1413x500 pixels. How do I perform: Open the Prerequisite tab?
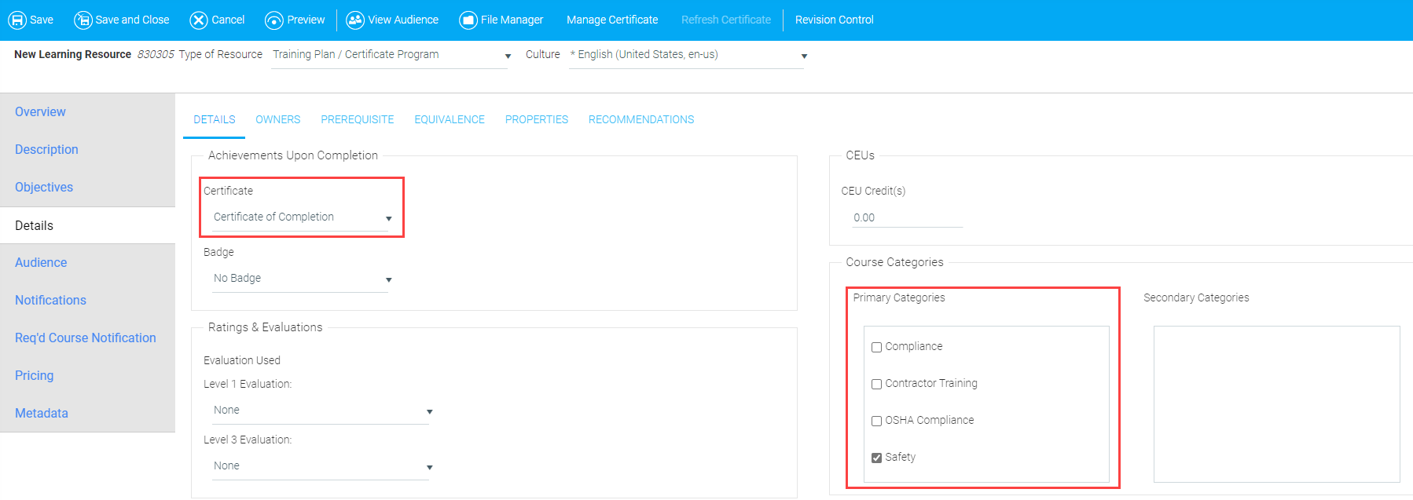pyautogui.click(x=357, y=119)
